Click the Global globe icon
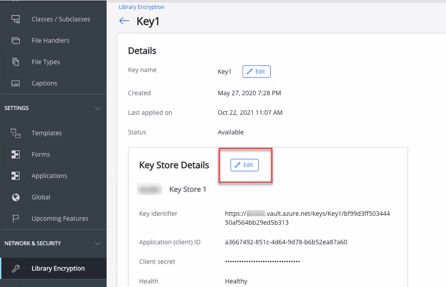Viewport: 446px width, 287px height. click(x=16, y=197)
